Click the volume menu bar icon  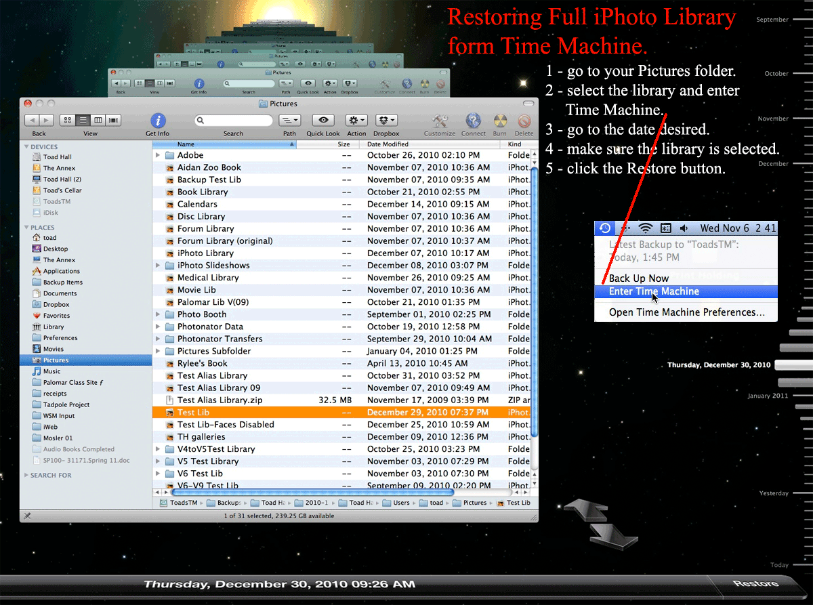pos(684,228)
